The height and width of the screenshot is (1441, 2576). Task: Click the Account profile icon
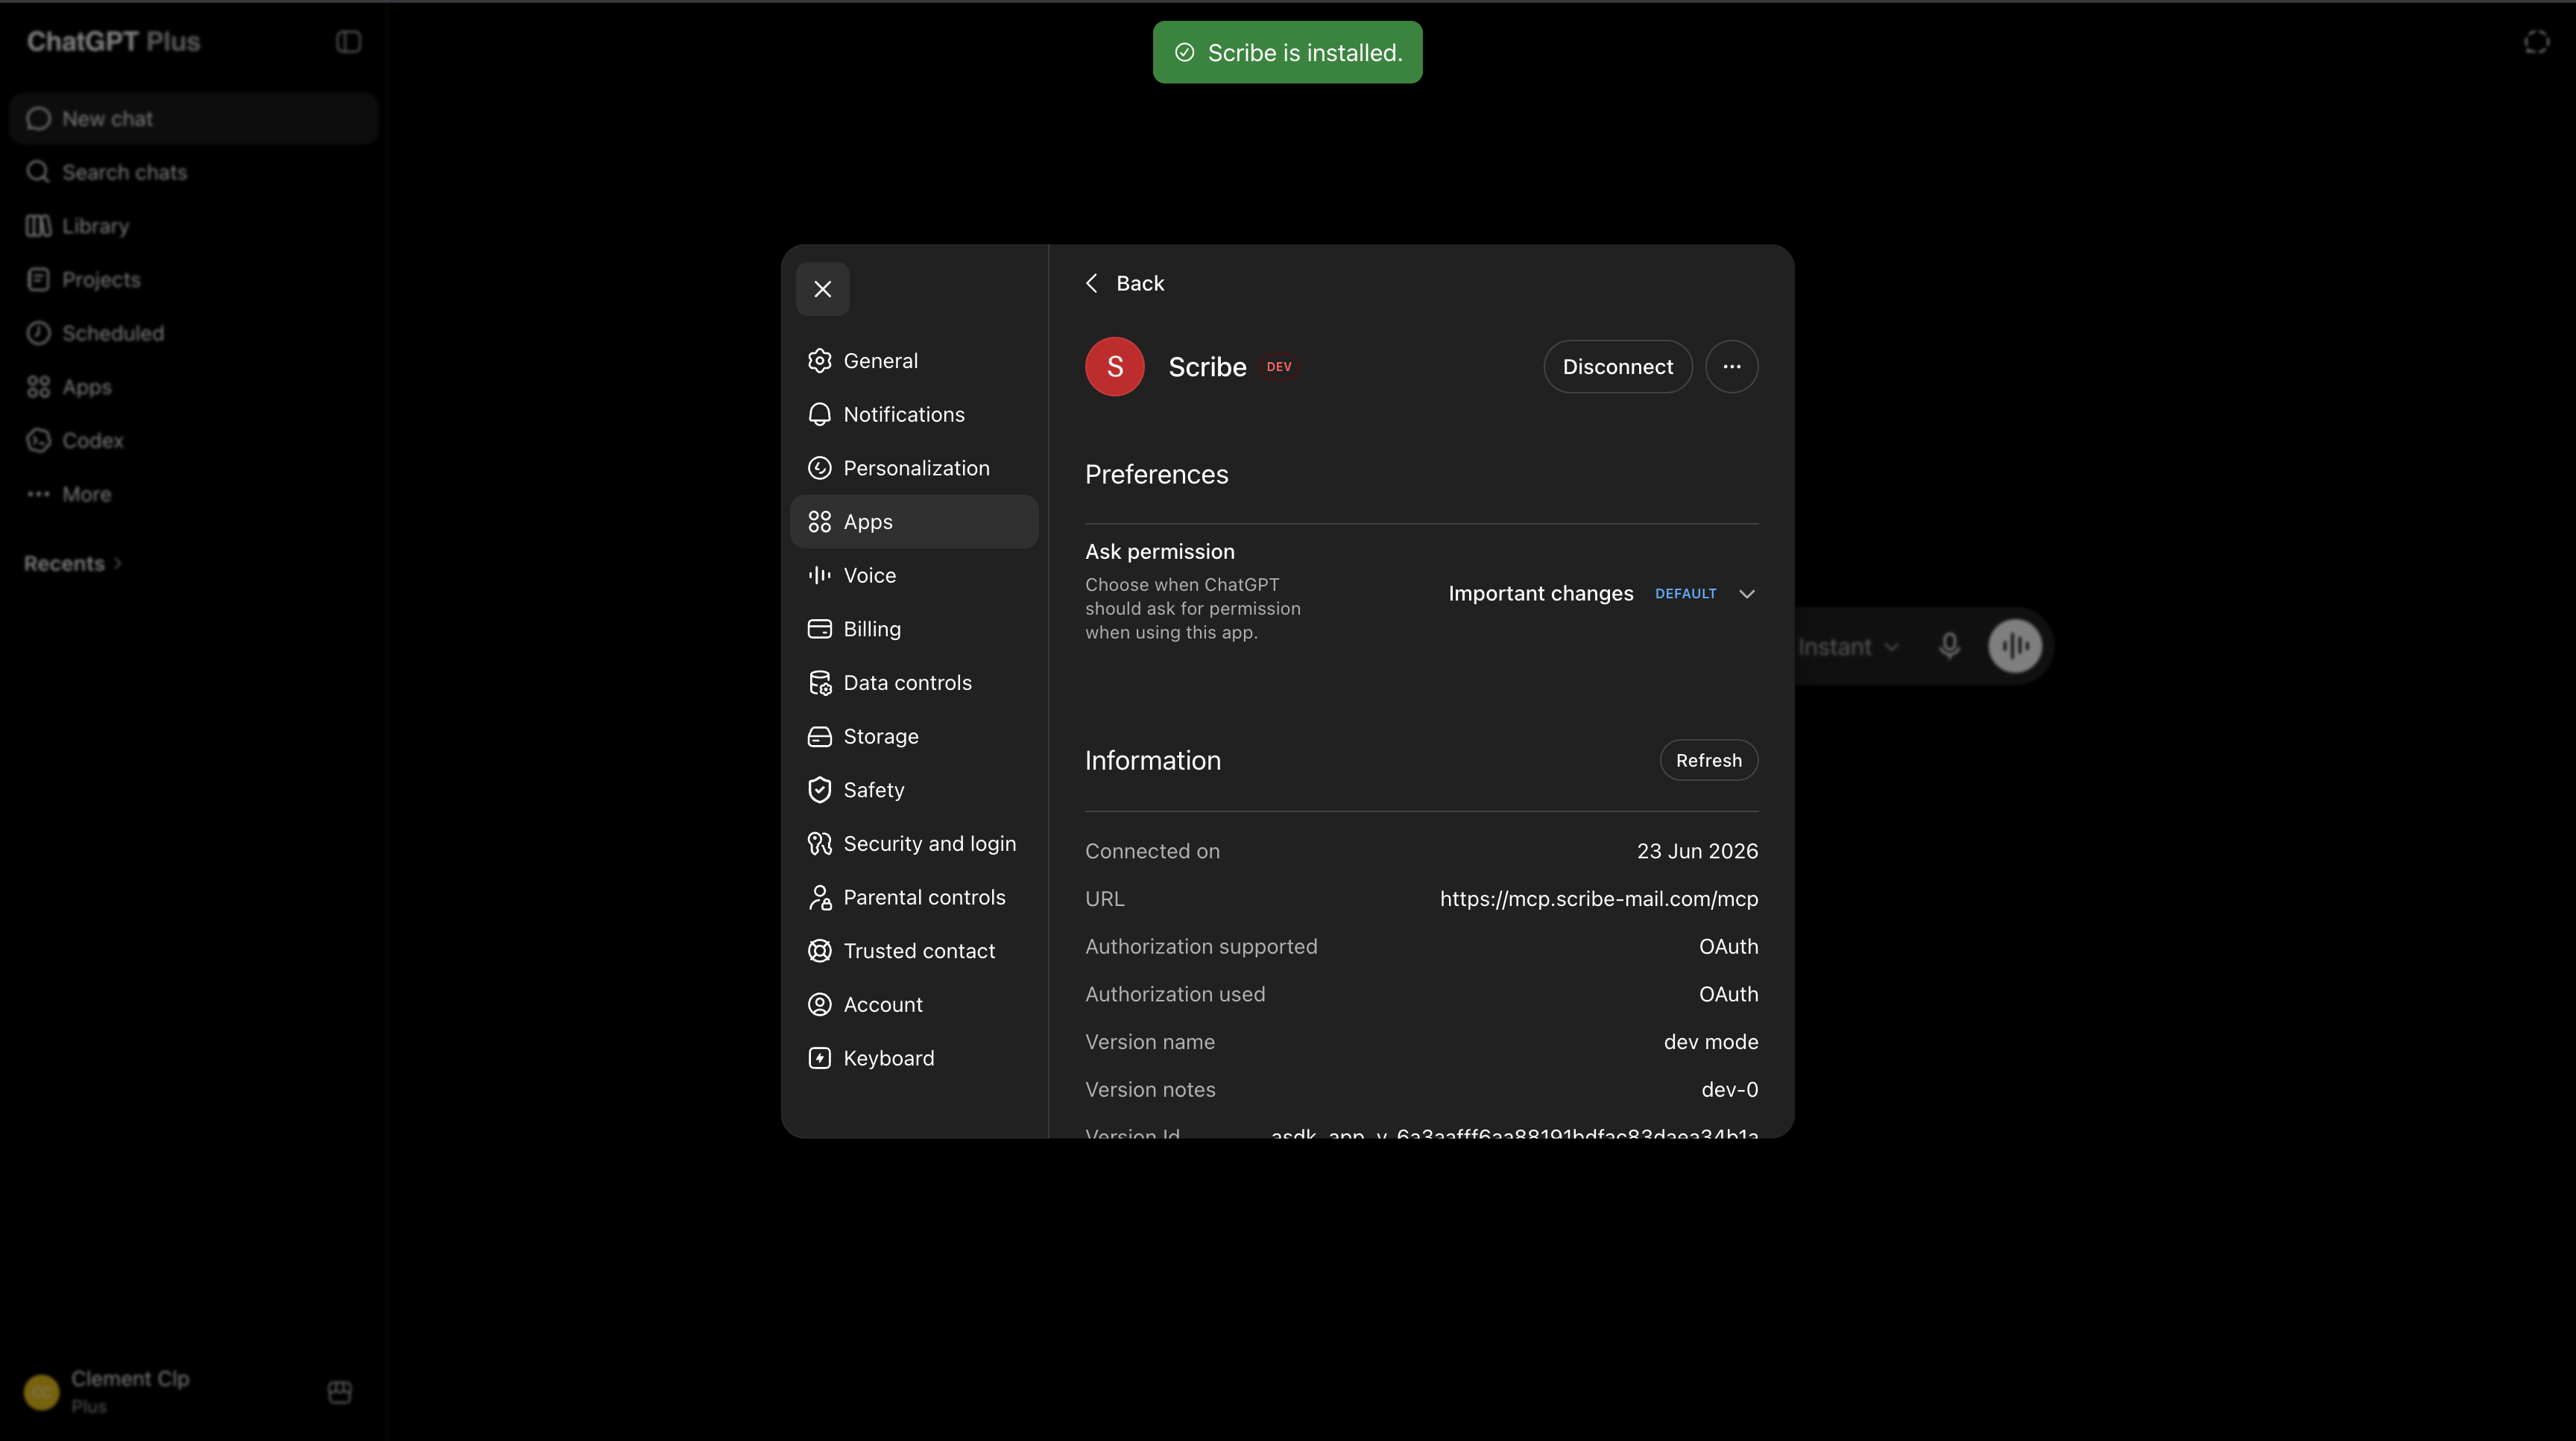[819, 1004]
